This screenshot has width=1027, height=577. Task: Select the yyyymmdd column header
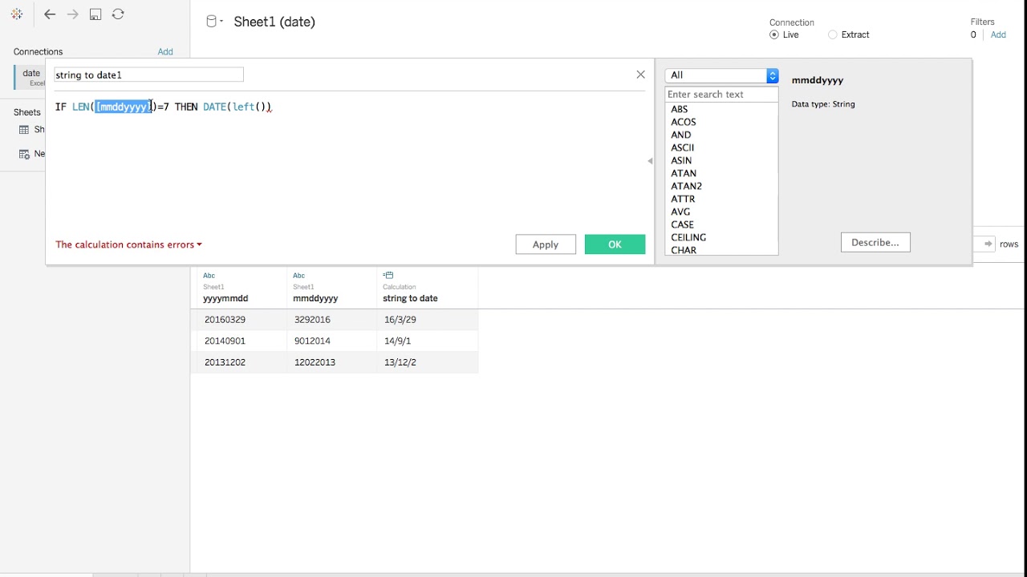pyautogui.click(x=225, y=298)
